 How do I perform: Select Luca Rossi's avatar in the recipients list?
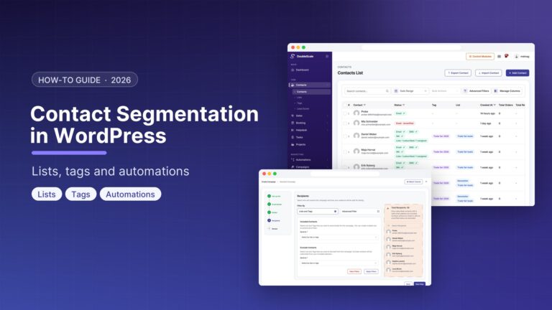point(388,270)
